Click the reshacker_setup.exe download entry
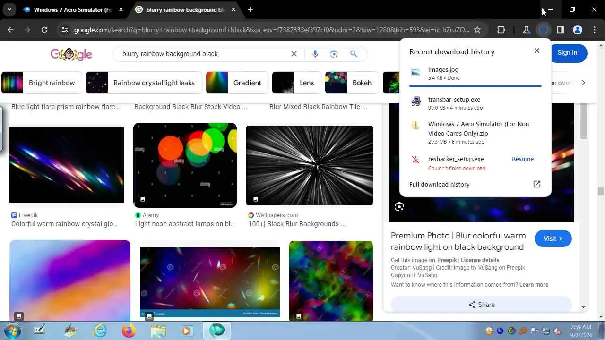605x340 pixels. pyautogui.click(x=475, y=163)
